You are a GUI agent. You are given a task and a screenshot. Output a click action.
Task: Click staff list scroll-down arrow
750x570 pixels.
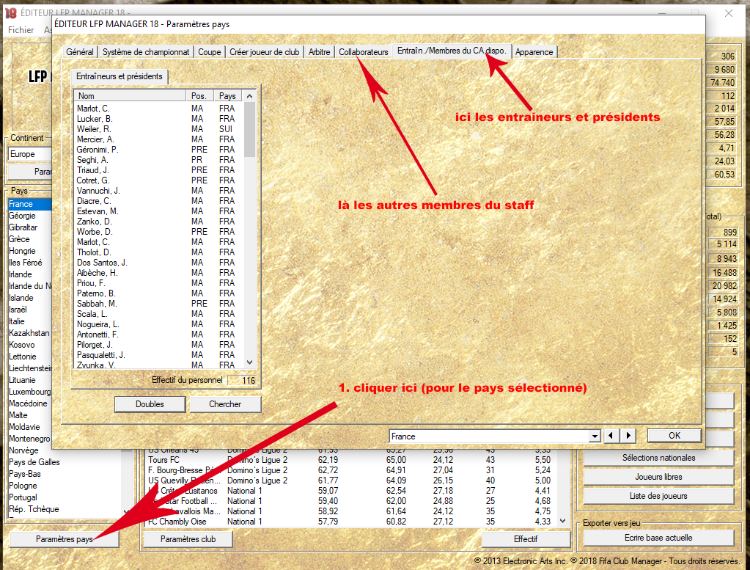(x=249, y=362)
